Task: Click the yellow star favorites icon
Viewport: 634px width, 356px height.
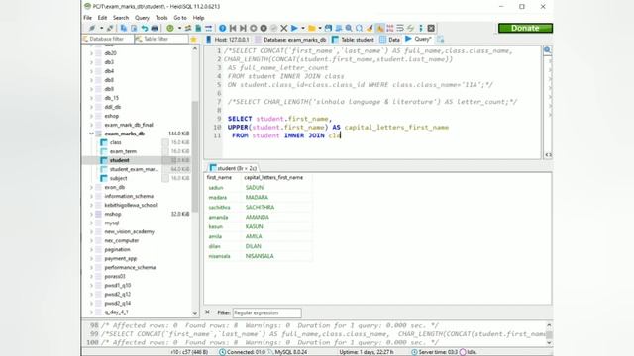Action: [194, 40]
